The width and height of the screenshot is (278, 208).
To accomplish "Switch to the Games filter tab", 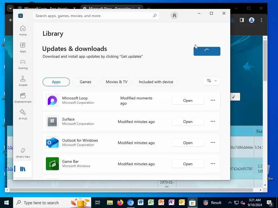I will coord(86,82).
